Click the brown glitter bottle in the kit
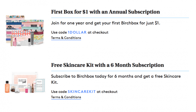 [x=33, y=88]
